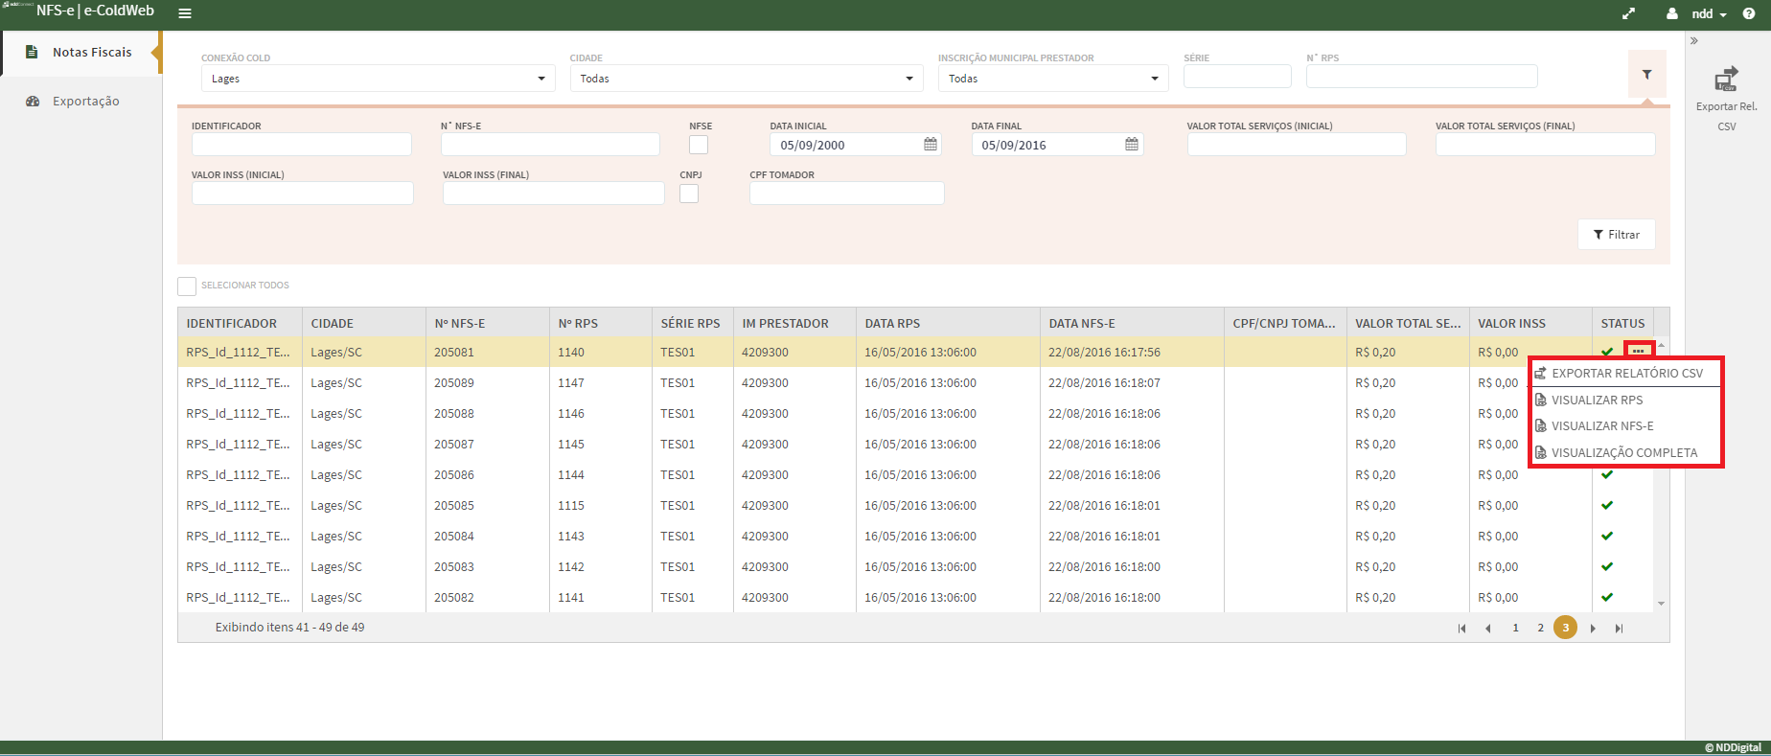Image resolution: width=1771 pixels, height=756 pixels.
Task: Tick the CNPJ checkbox
Action: pyautogui.click(x=689, y=194)
